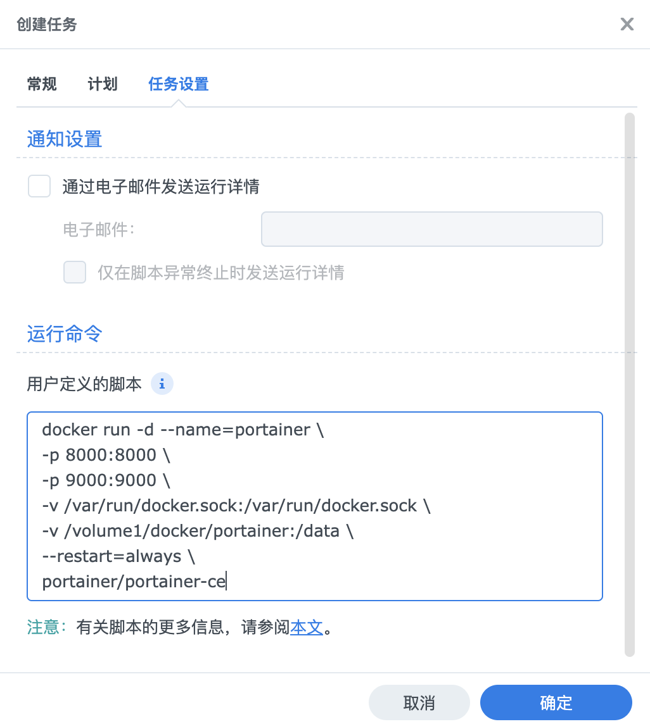The height and width of the screenshot is (724, 650).
Task: Click the "-p 9000:9000" script line
Action: (106, 481)
